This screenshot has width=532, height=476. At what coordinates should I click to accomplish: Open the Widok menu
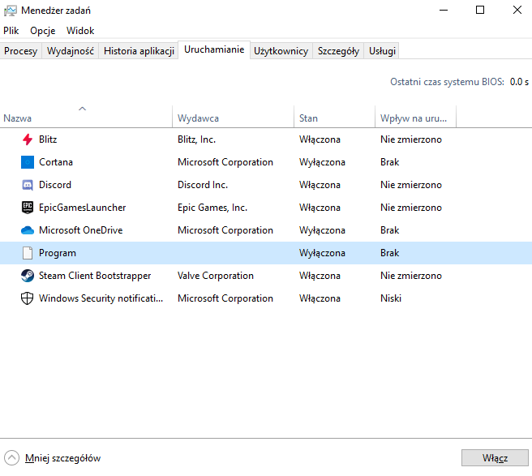coord(80,31)
